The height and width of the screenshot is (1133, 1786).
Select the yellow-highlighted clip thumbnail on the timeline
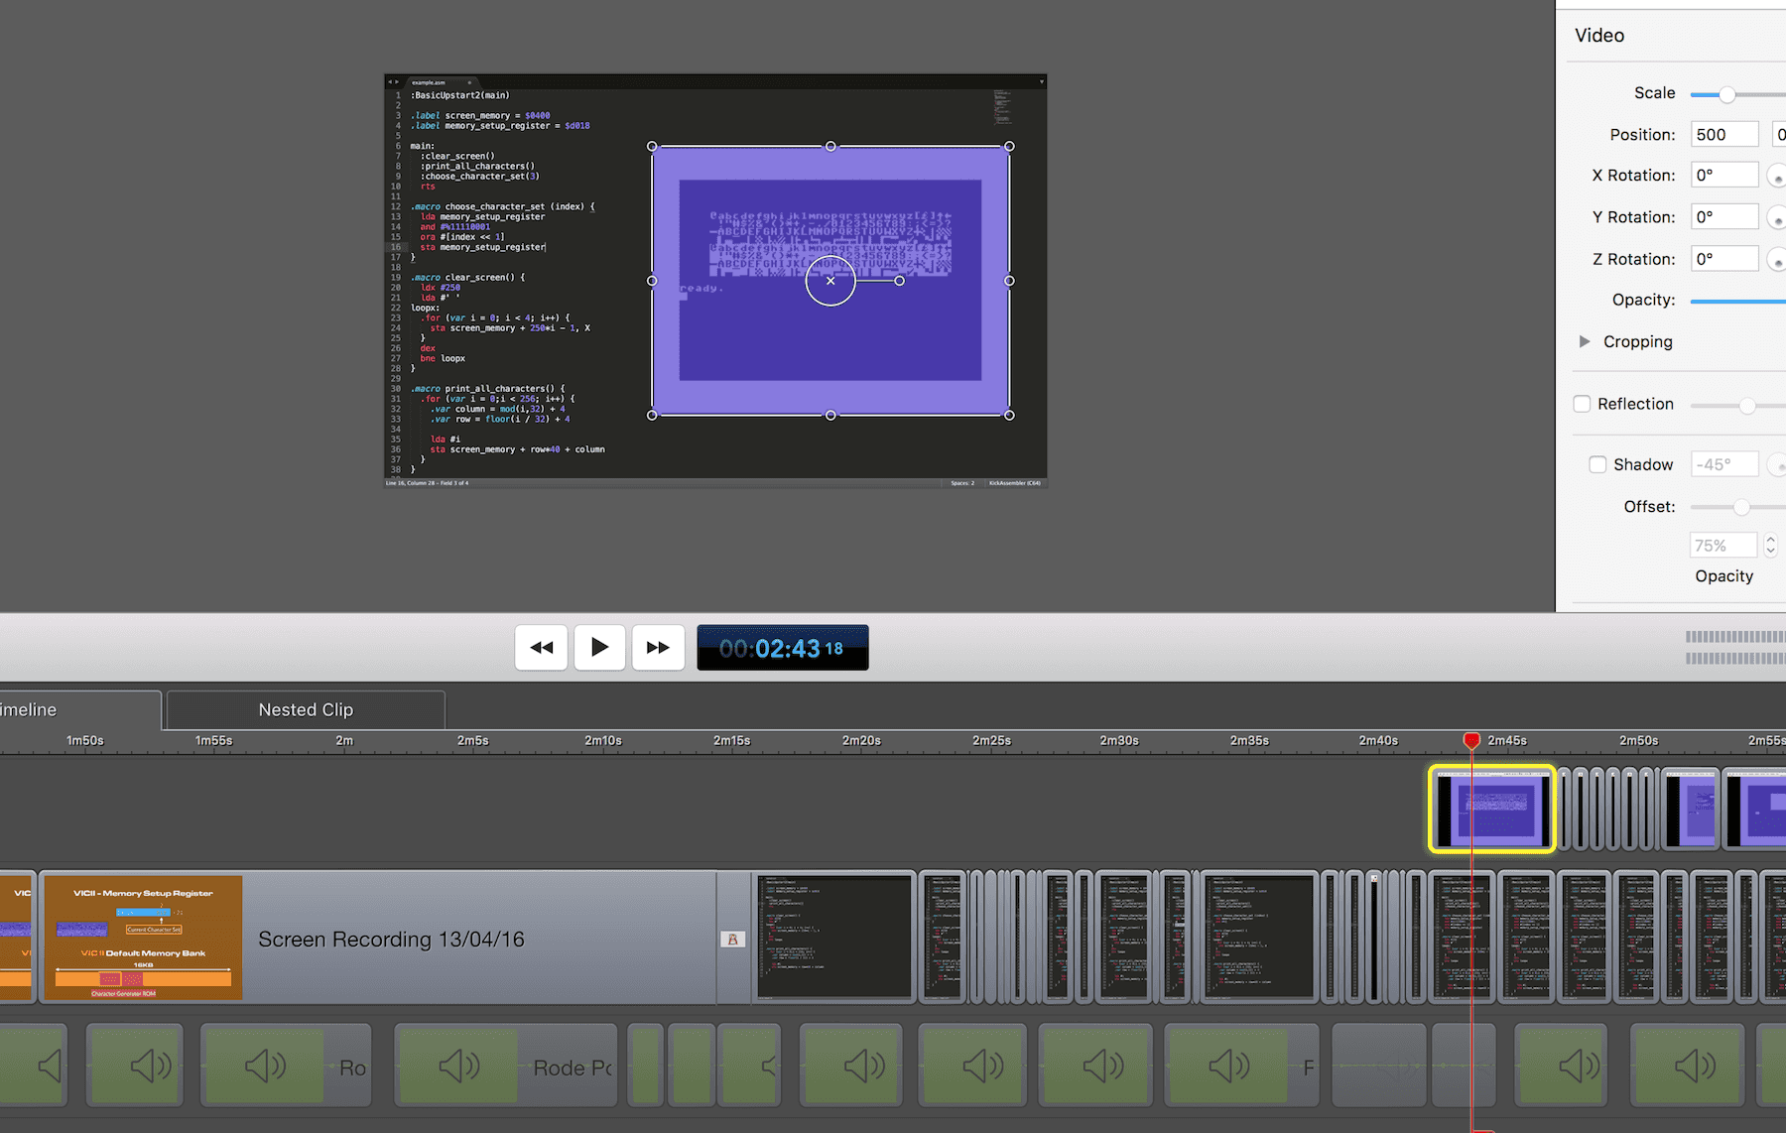1491,809
